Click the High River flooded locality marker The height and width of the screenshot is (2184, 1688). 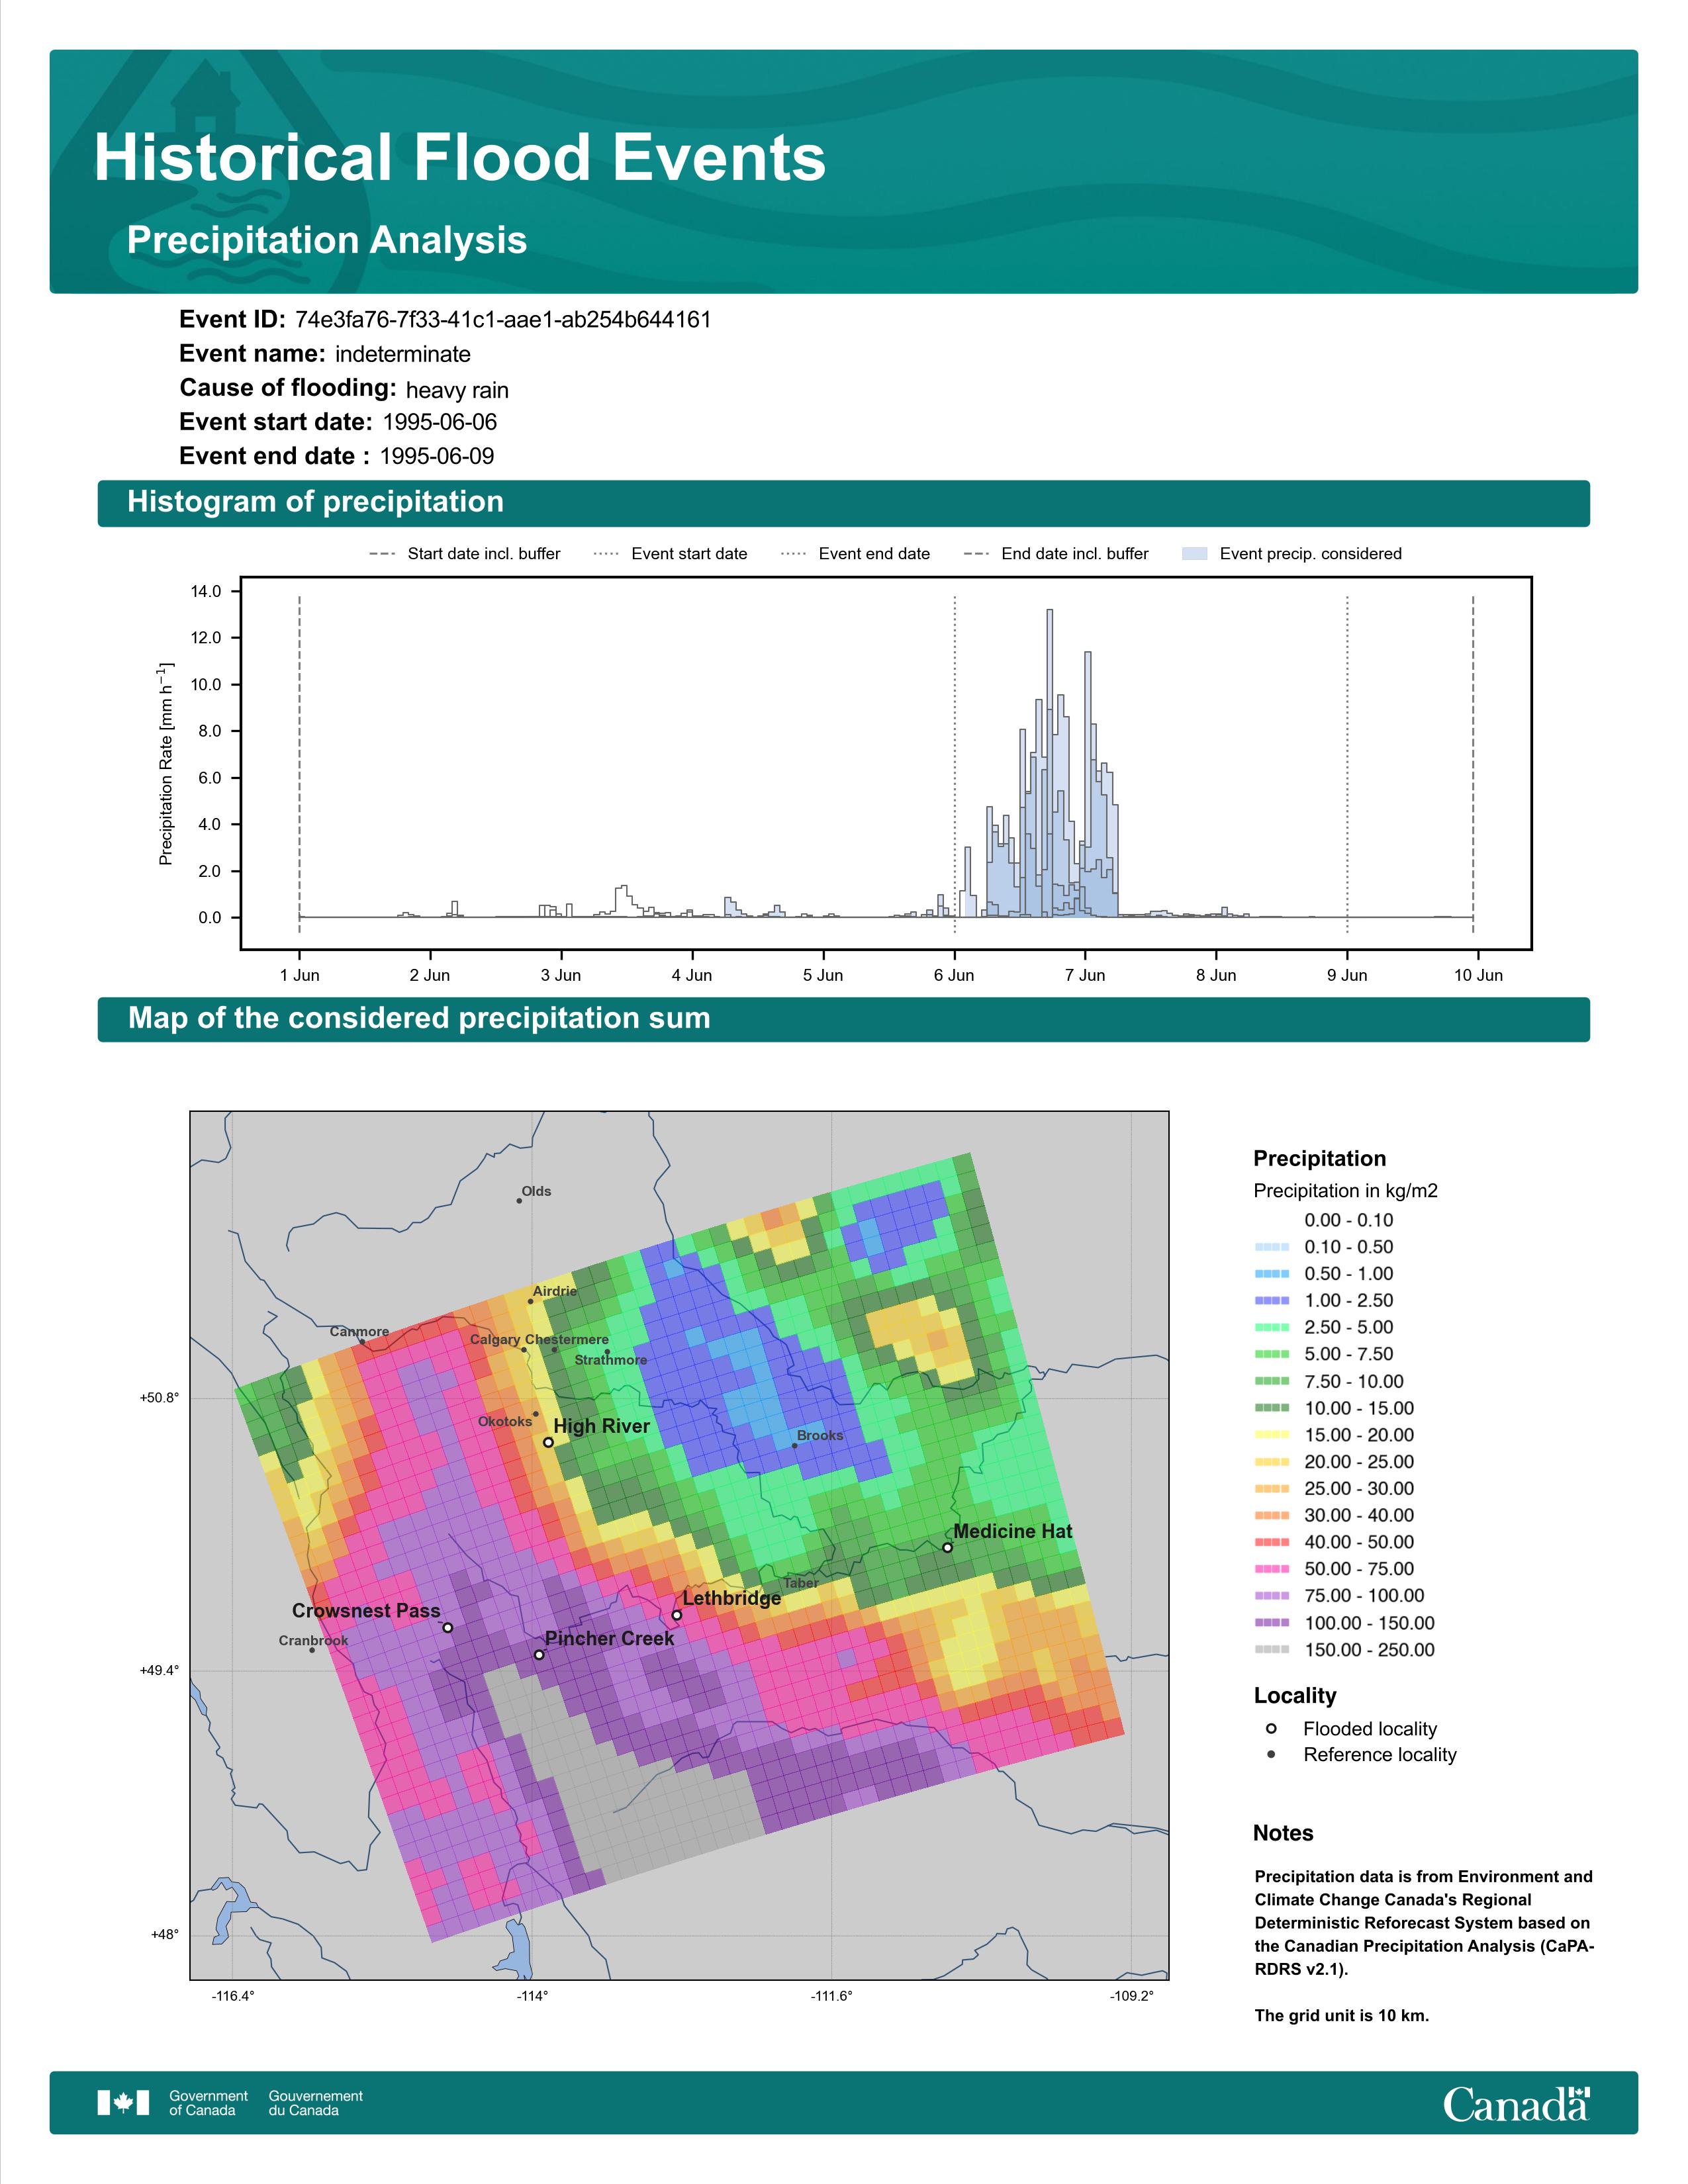coord(548,1442)
